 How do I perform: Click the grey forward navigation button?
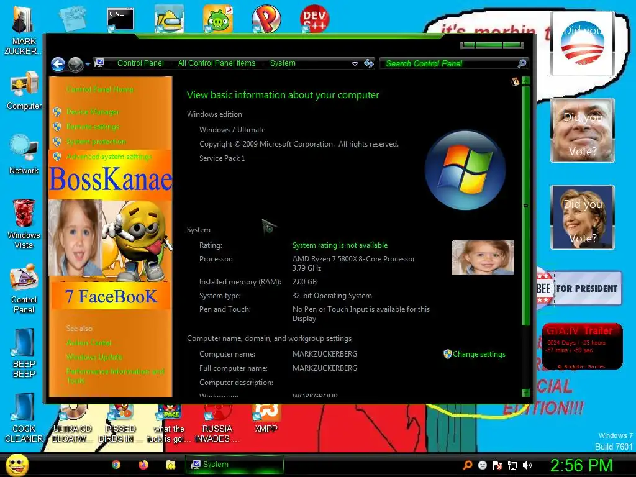(x=75, y=64)
